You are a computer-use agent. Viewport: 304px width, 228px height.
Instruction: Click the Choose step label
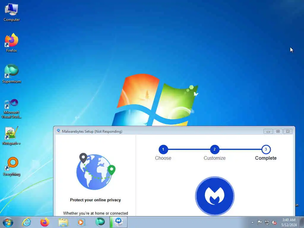pos(163,158)
